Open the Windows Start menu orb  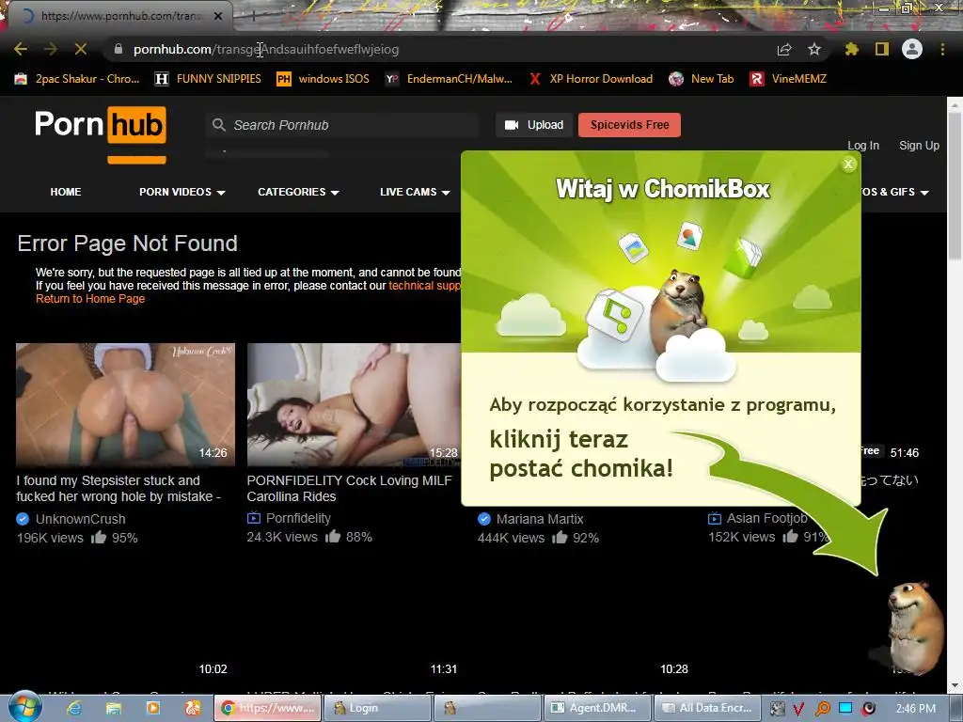coord(24,707)
